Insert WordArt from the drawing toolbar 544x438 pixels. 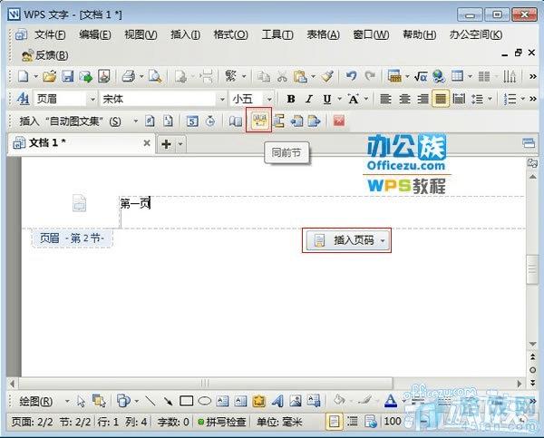277,401
